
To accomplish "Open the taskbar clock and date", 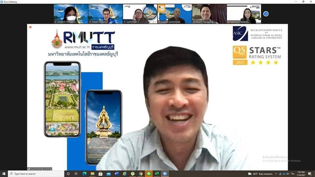I will [x=301, y=174].
